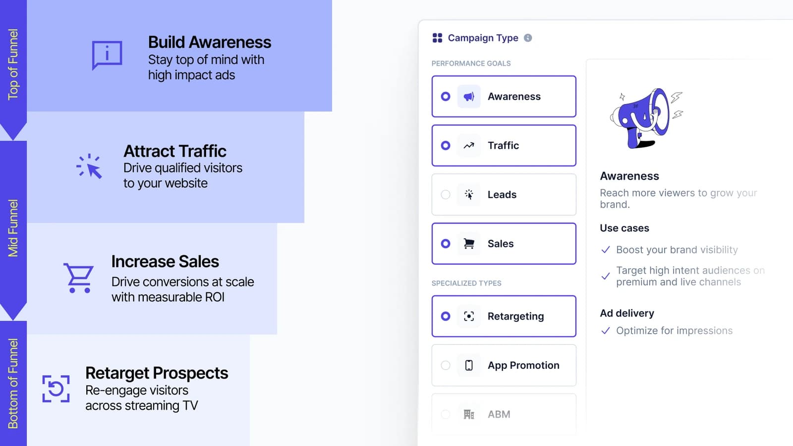The height and width of the screenshot is (446, 793).
Task: Select the Awareness radio button
Action: 446,97
